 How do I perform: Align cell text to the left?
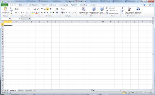pos(42,12)
